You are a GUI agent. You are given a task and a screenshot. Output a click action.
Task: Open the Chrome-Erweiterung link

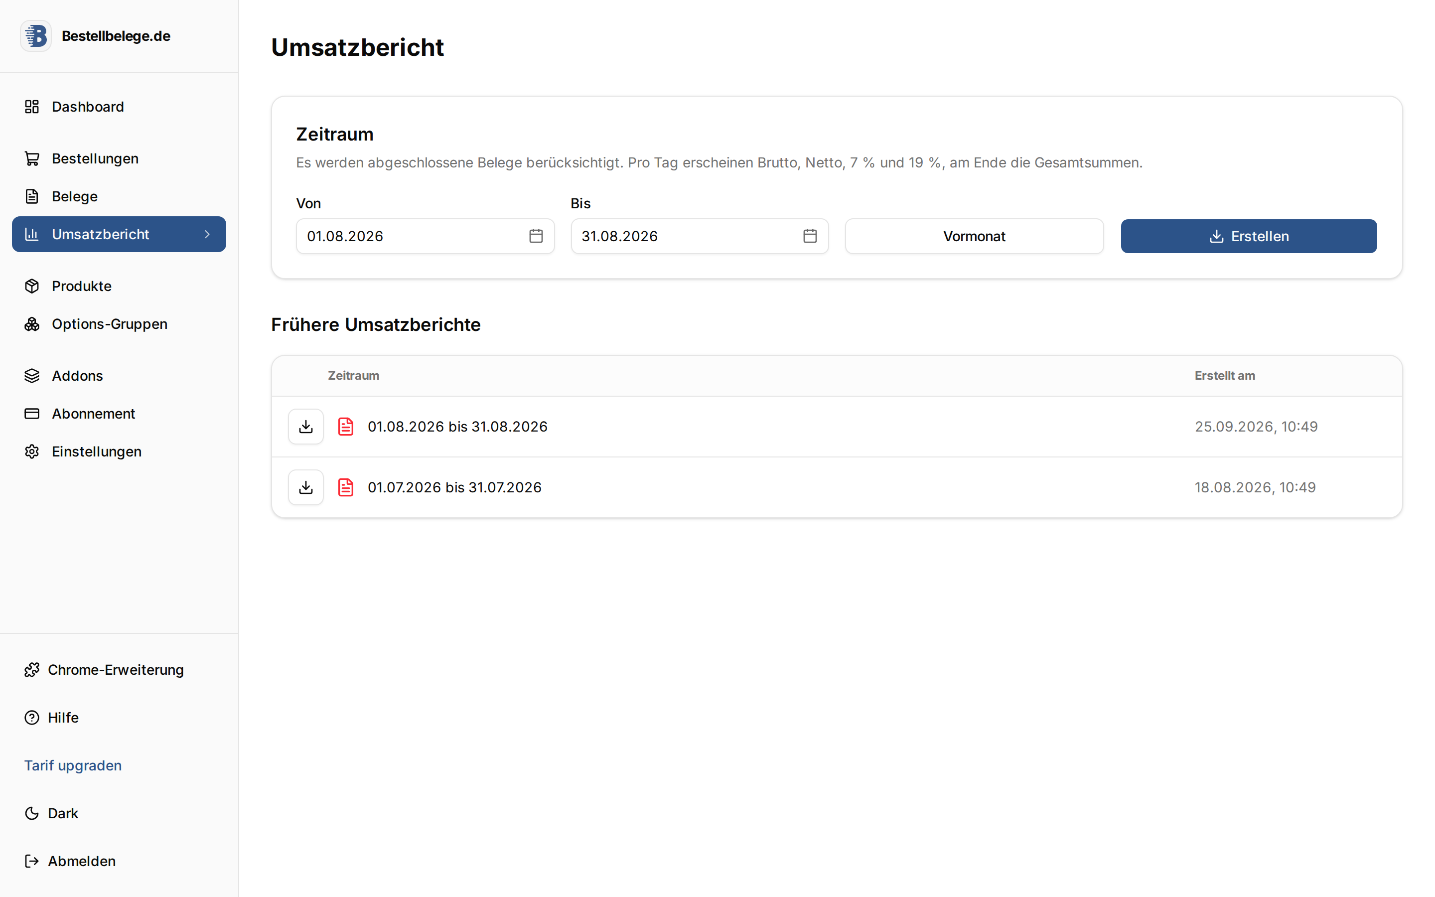pyautogui.click(x=104, y=670)
